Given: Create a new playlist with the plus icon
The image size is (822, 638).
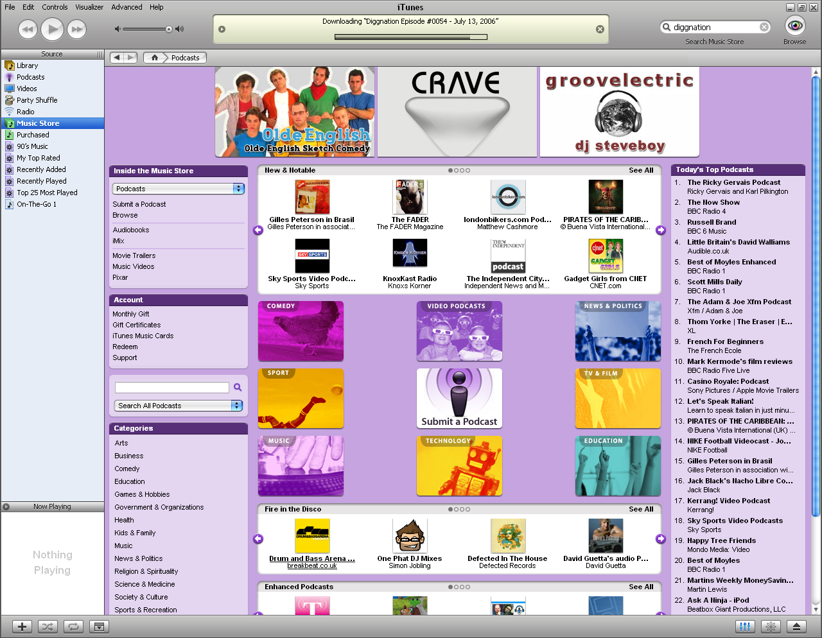Looking at the screenshot, I should 21,626.
